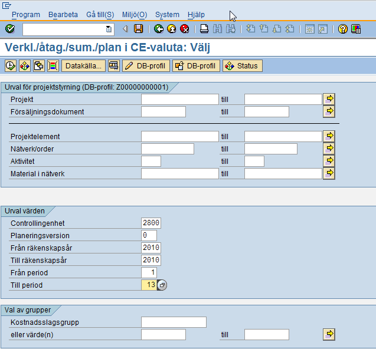376x349 pixels.
Task: Click the Projekt from-value field
Action: [180, 99]
